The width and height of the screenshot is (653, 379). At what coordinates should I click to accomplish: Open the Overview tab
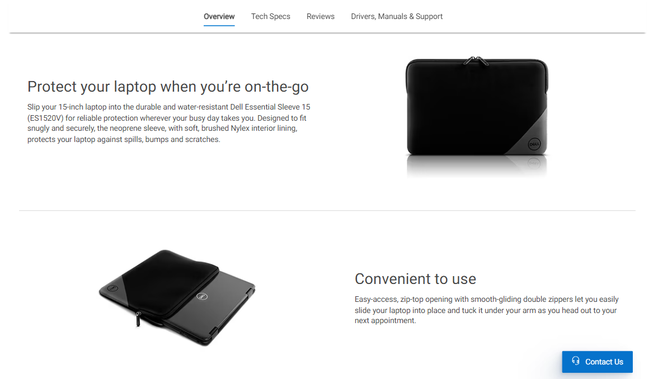pos(219,17)
